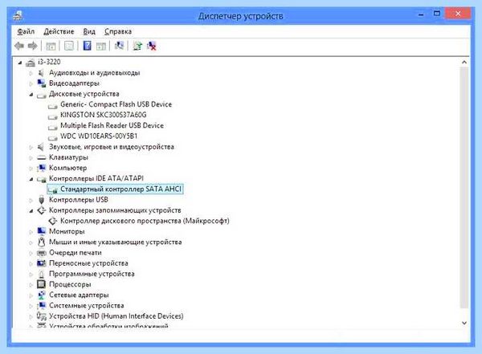Select KINGSTON SKC300S37A60G text
Viewport: 482px width, 354px height.
click(104, 115)
